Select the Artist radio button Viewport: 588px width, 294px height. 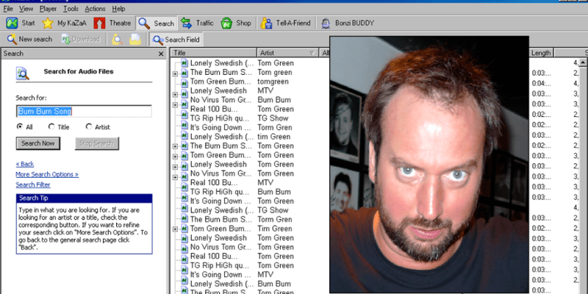pyautogui.click(x=89, y=126)
